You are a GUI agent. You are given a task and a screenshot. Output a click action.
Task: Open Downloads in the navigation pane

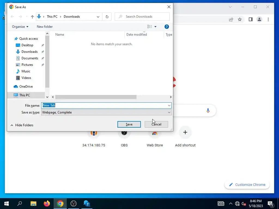[29, 52]
